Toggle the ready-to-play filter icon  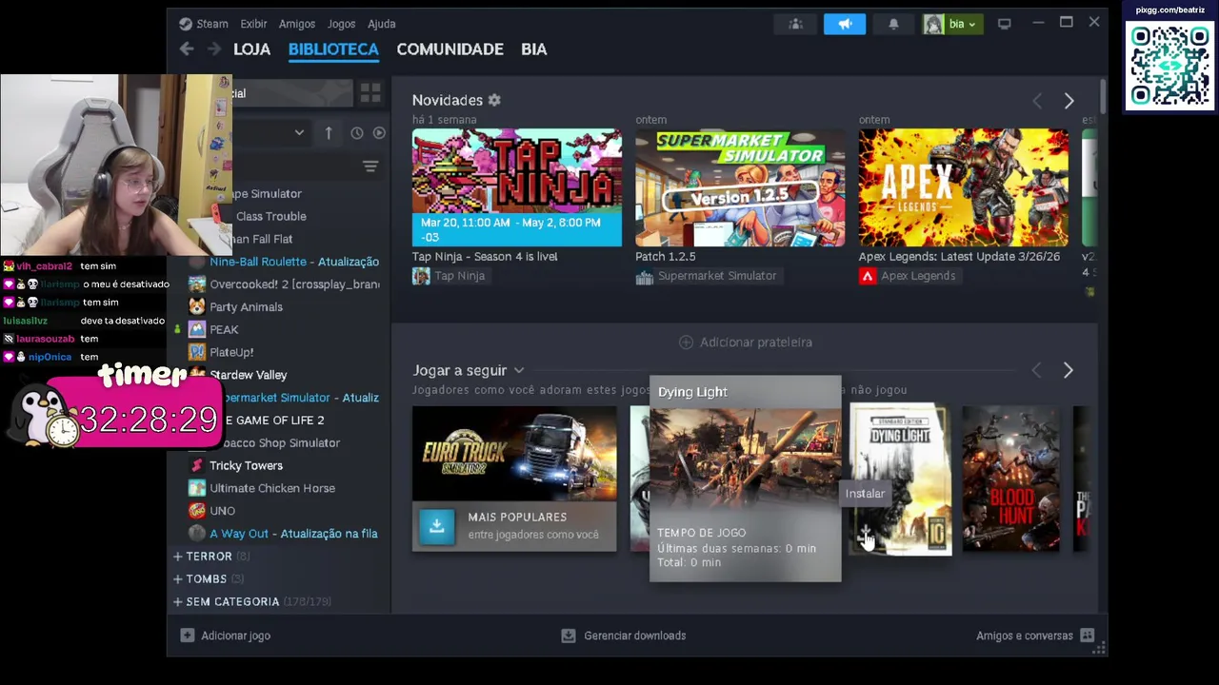(379, 133)
